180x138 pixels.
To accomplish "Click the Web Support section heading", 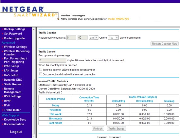I will coord(10,115).
